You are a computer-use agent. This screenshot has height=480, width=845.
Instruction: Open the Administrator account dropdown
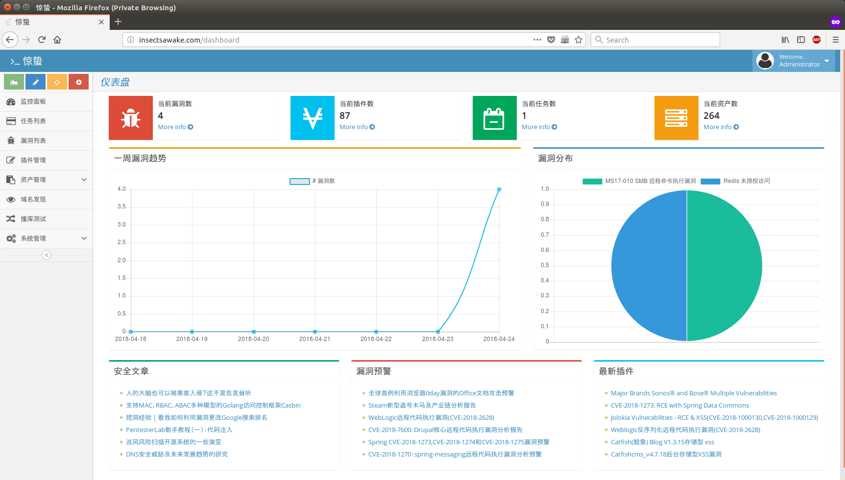coord(795,60)
